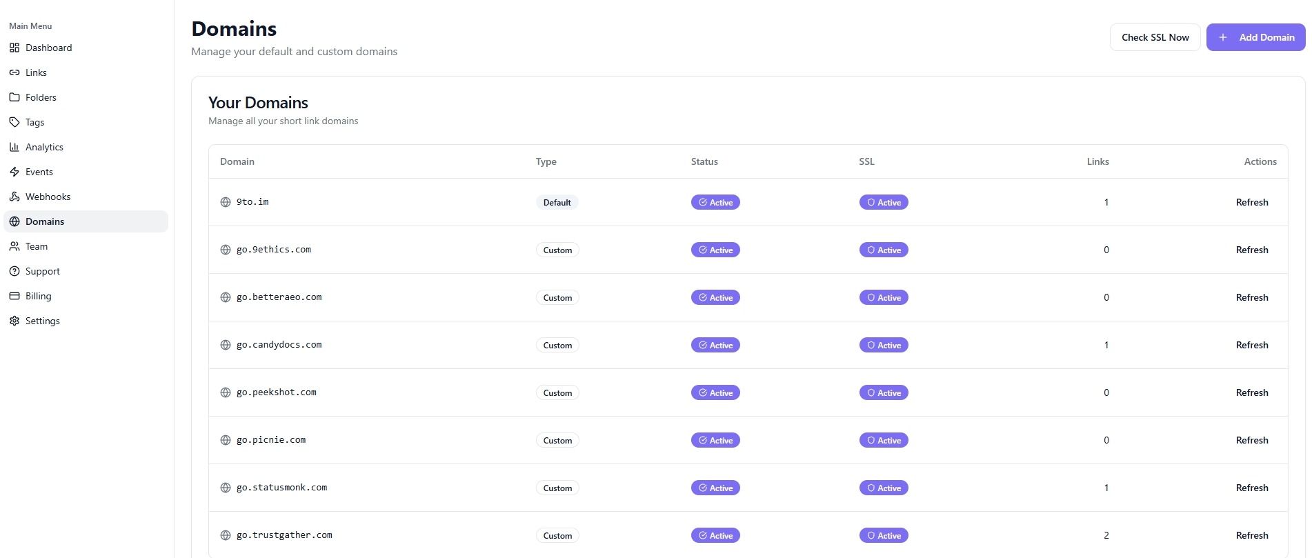
Task: Click globe icon beside go.betteraeo.com
Action: [226, 297]
